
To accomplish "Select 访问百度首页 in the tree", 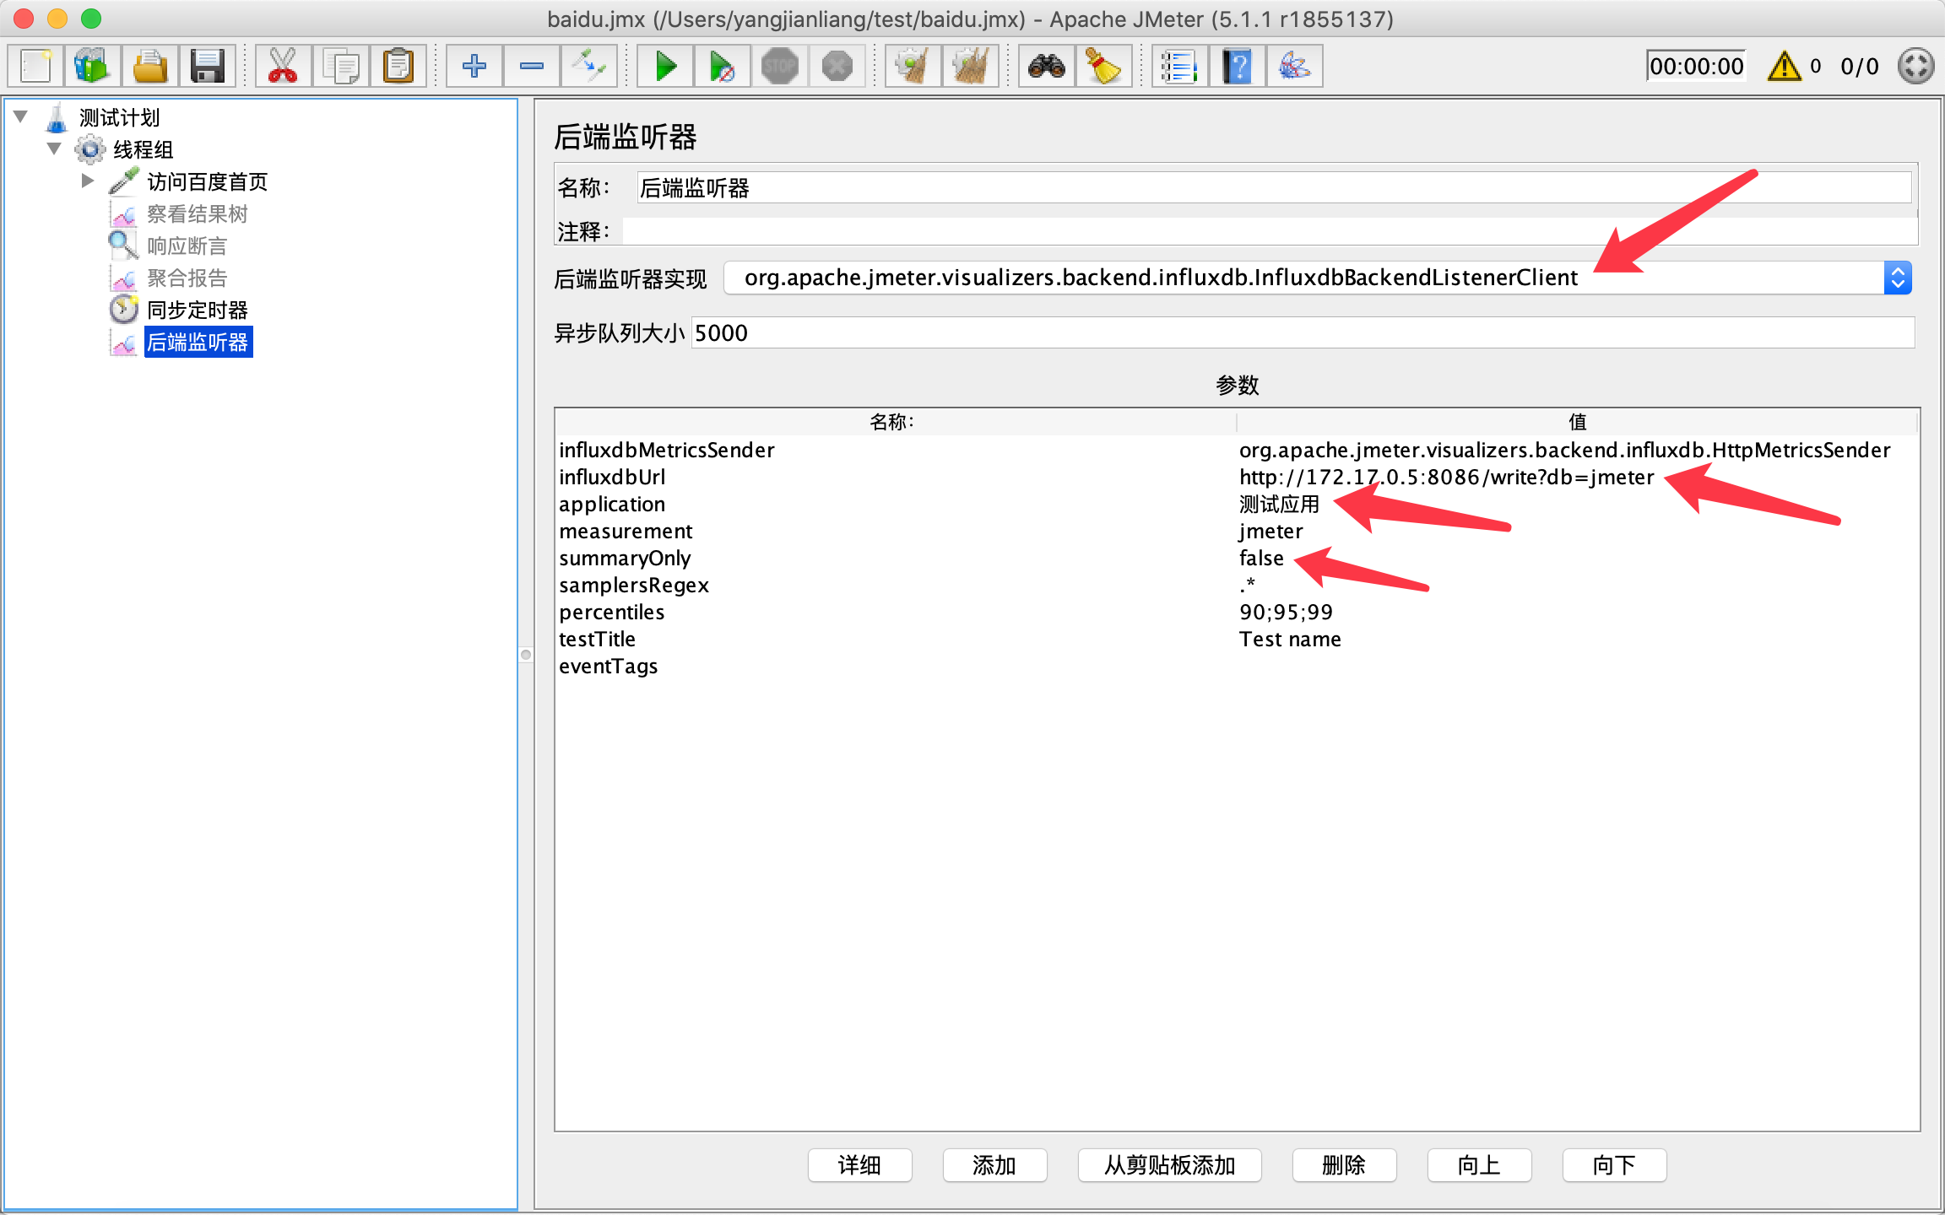I will (x=207, y=181).
